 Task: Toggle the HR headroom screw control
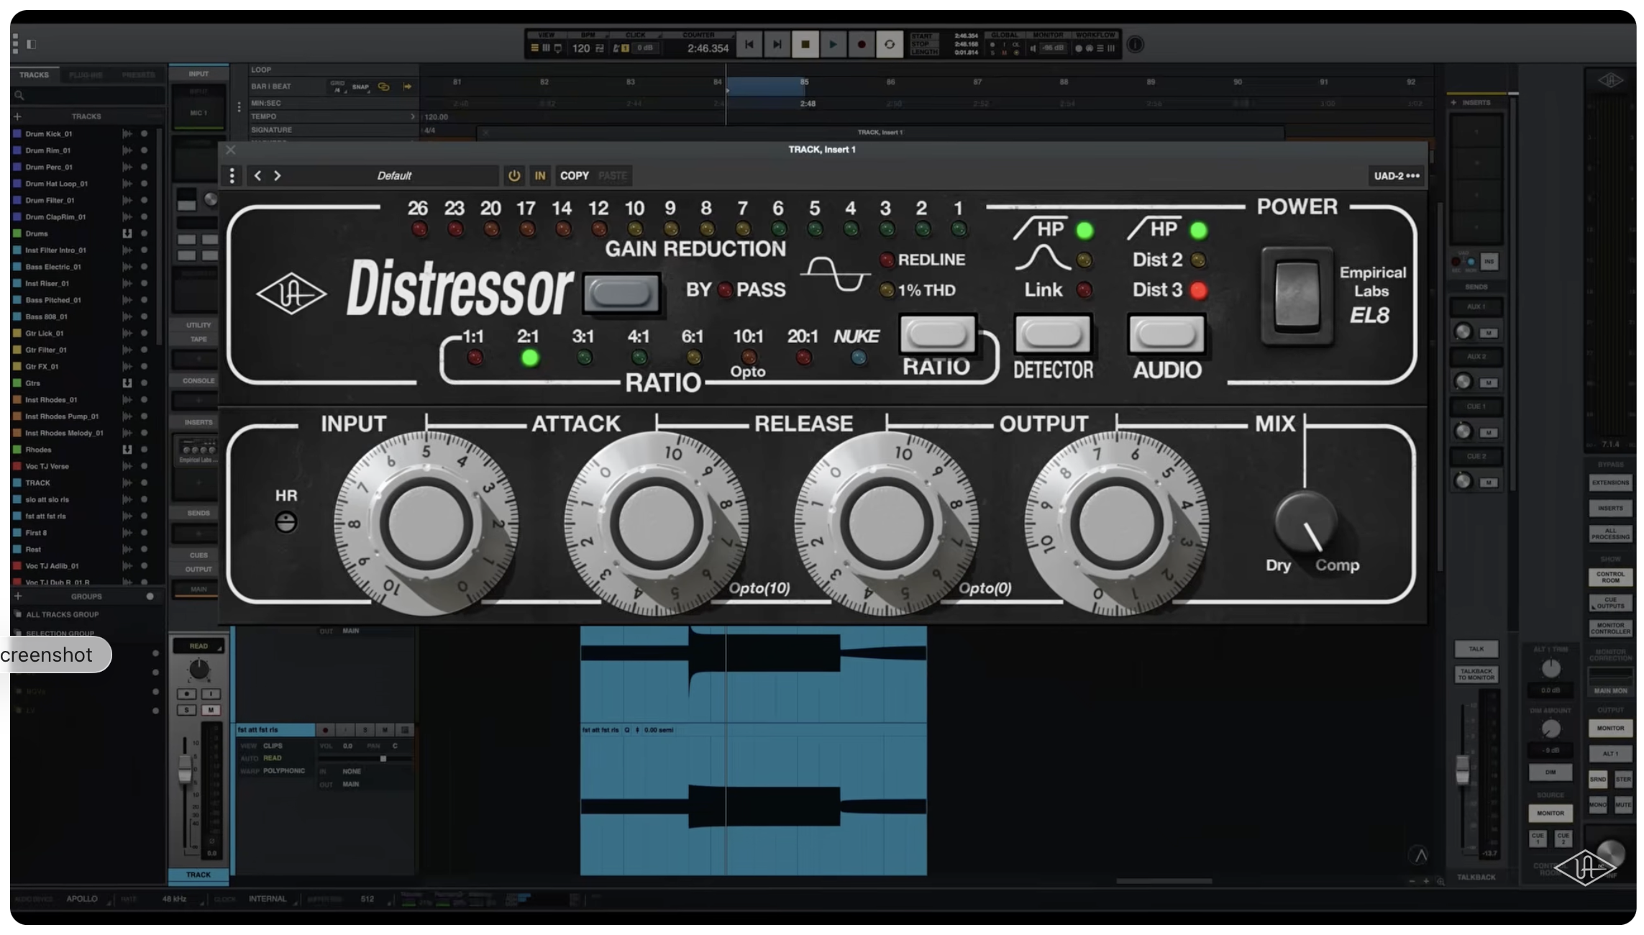[x=286, y=522]
